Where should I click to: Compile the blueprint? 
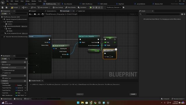click(x=15, y=7)
